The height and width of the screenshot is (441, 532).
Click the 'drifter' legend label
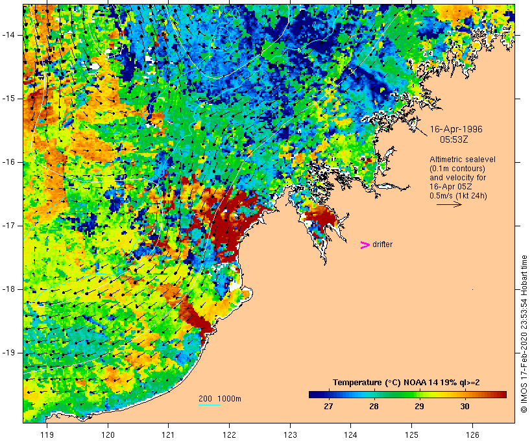[x=382, y=244]
